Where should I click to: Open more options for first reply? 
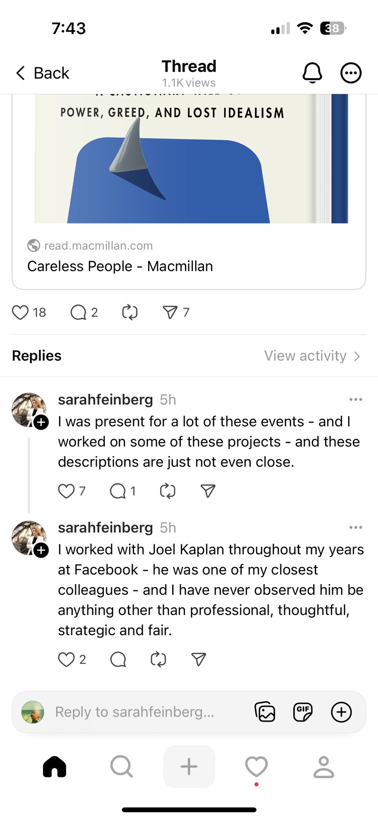[355, 400]
